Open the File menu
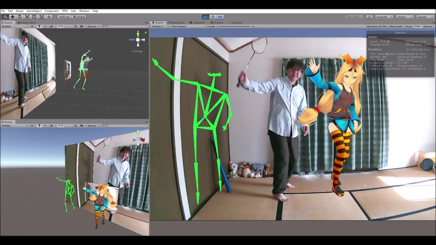Screen dimensions: 436x245 pos(3,11)
